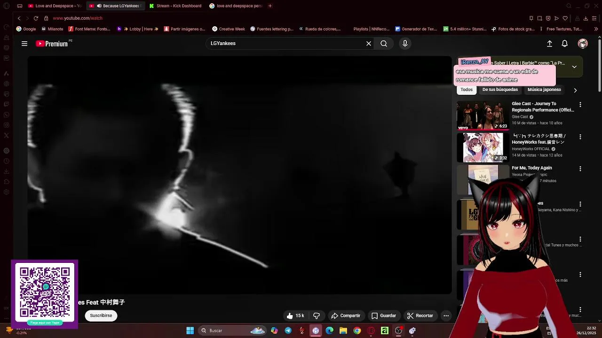Viewport: 602px width, 338px height.
Task: View site info padlock icon
Action: coord(46,18)
